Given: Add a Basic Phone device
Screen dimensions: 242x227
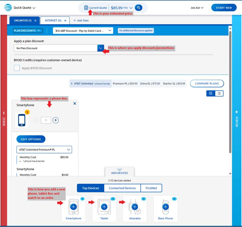Looking at the screenshot, I should [166, 207].
